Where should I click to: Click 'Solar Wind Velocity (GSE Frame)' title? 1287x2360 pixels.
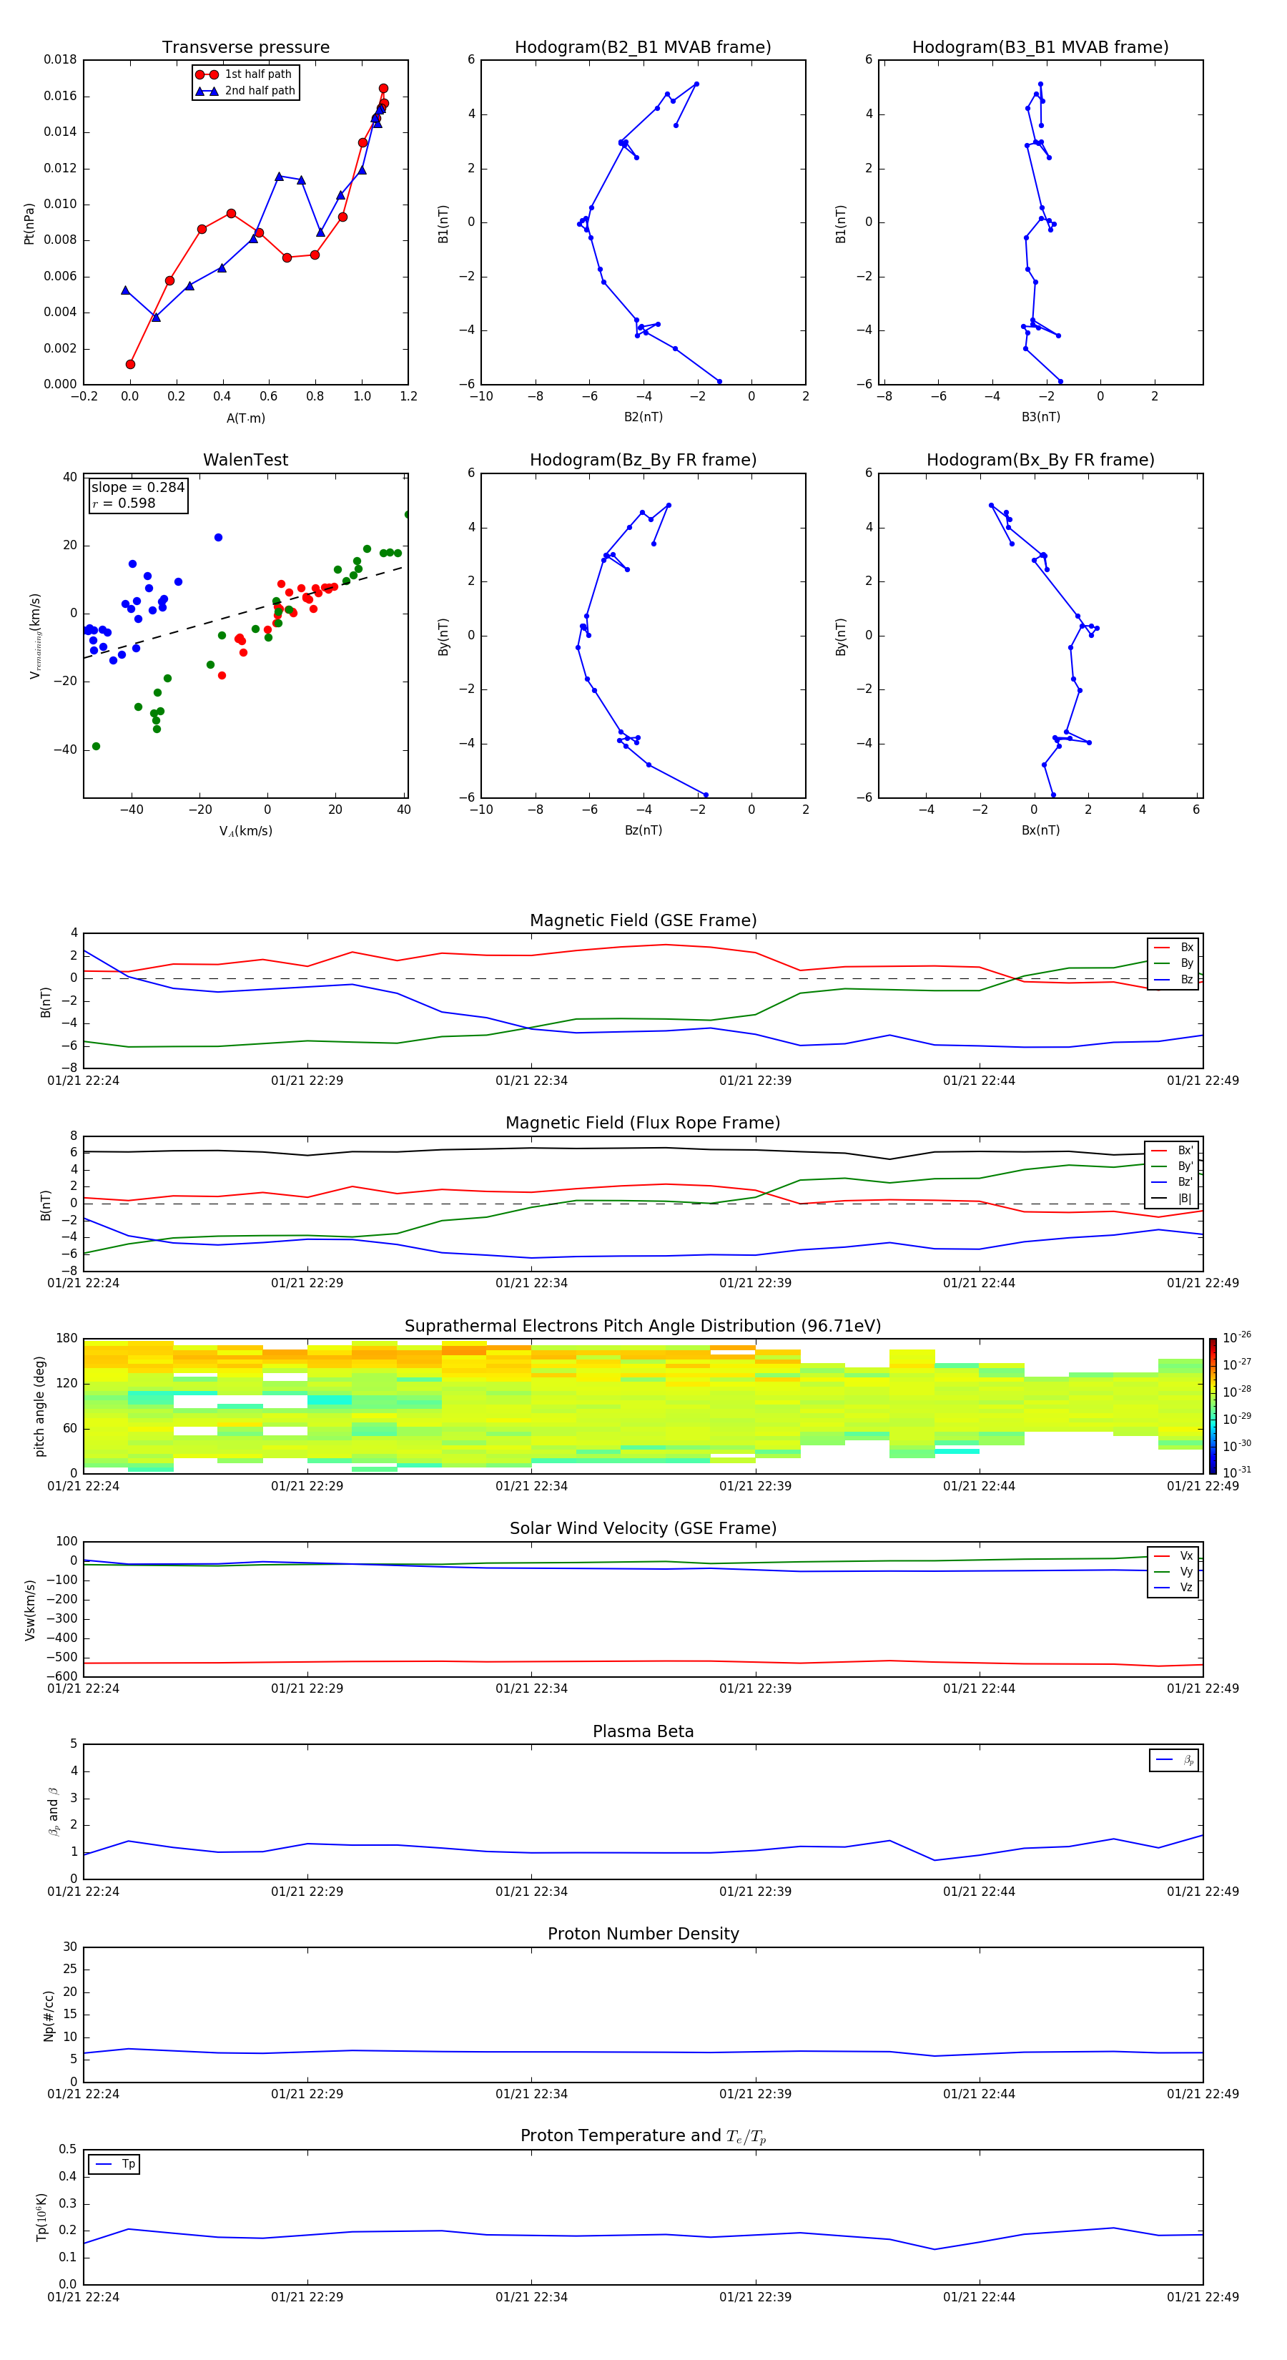pyautogui.click(x=643, y=1529)
